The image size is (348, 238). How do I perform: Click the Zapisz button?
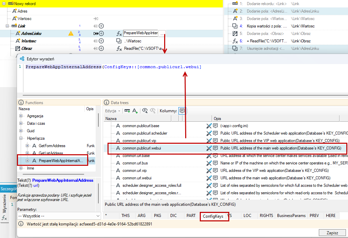click(332, 233)
